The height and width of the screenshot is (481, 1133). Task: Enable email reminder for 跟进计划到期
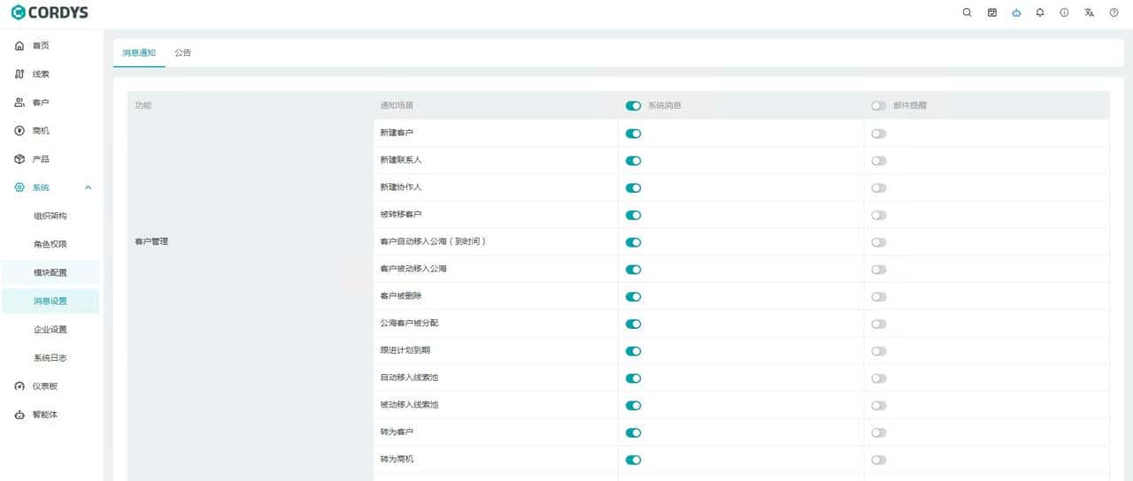(x=878, y=351)
